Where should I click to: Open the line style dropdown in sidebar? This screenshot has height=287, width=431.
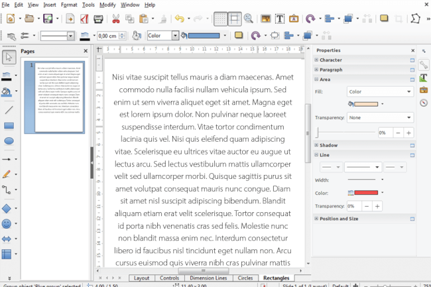pos(363,167)
